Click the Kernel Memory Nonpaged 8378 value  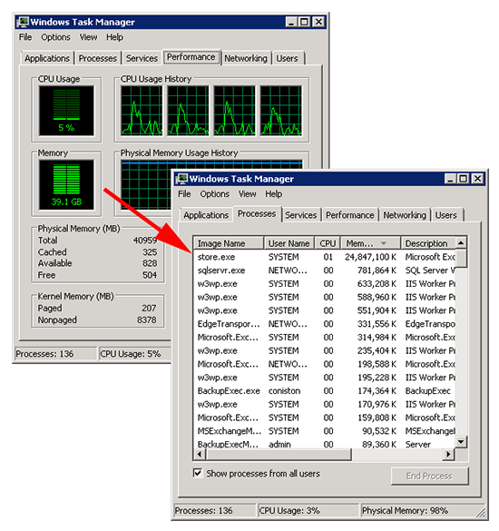(x=147, y=320)
